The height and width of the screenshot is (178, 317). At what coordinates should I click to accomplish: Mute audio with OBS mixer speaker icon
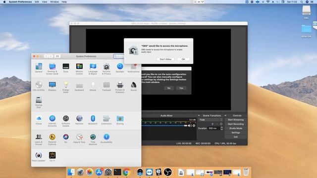(190, 126)
